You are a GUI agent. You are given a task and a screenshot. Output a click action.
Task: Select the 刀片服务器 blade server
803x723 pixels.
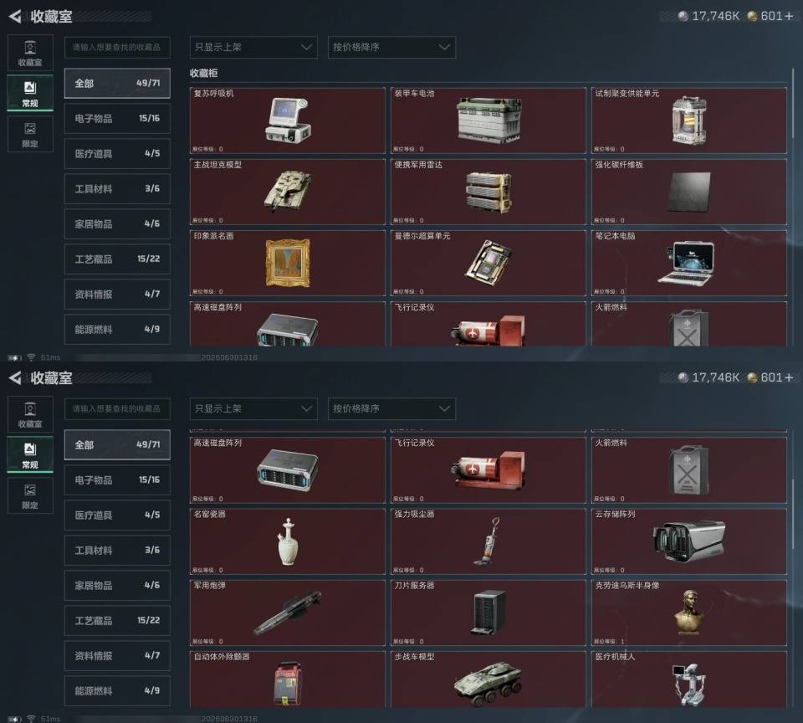488,613
